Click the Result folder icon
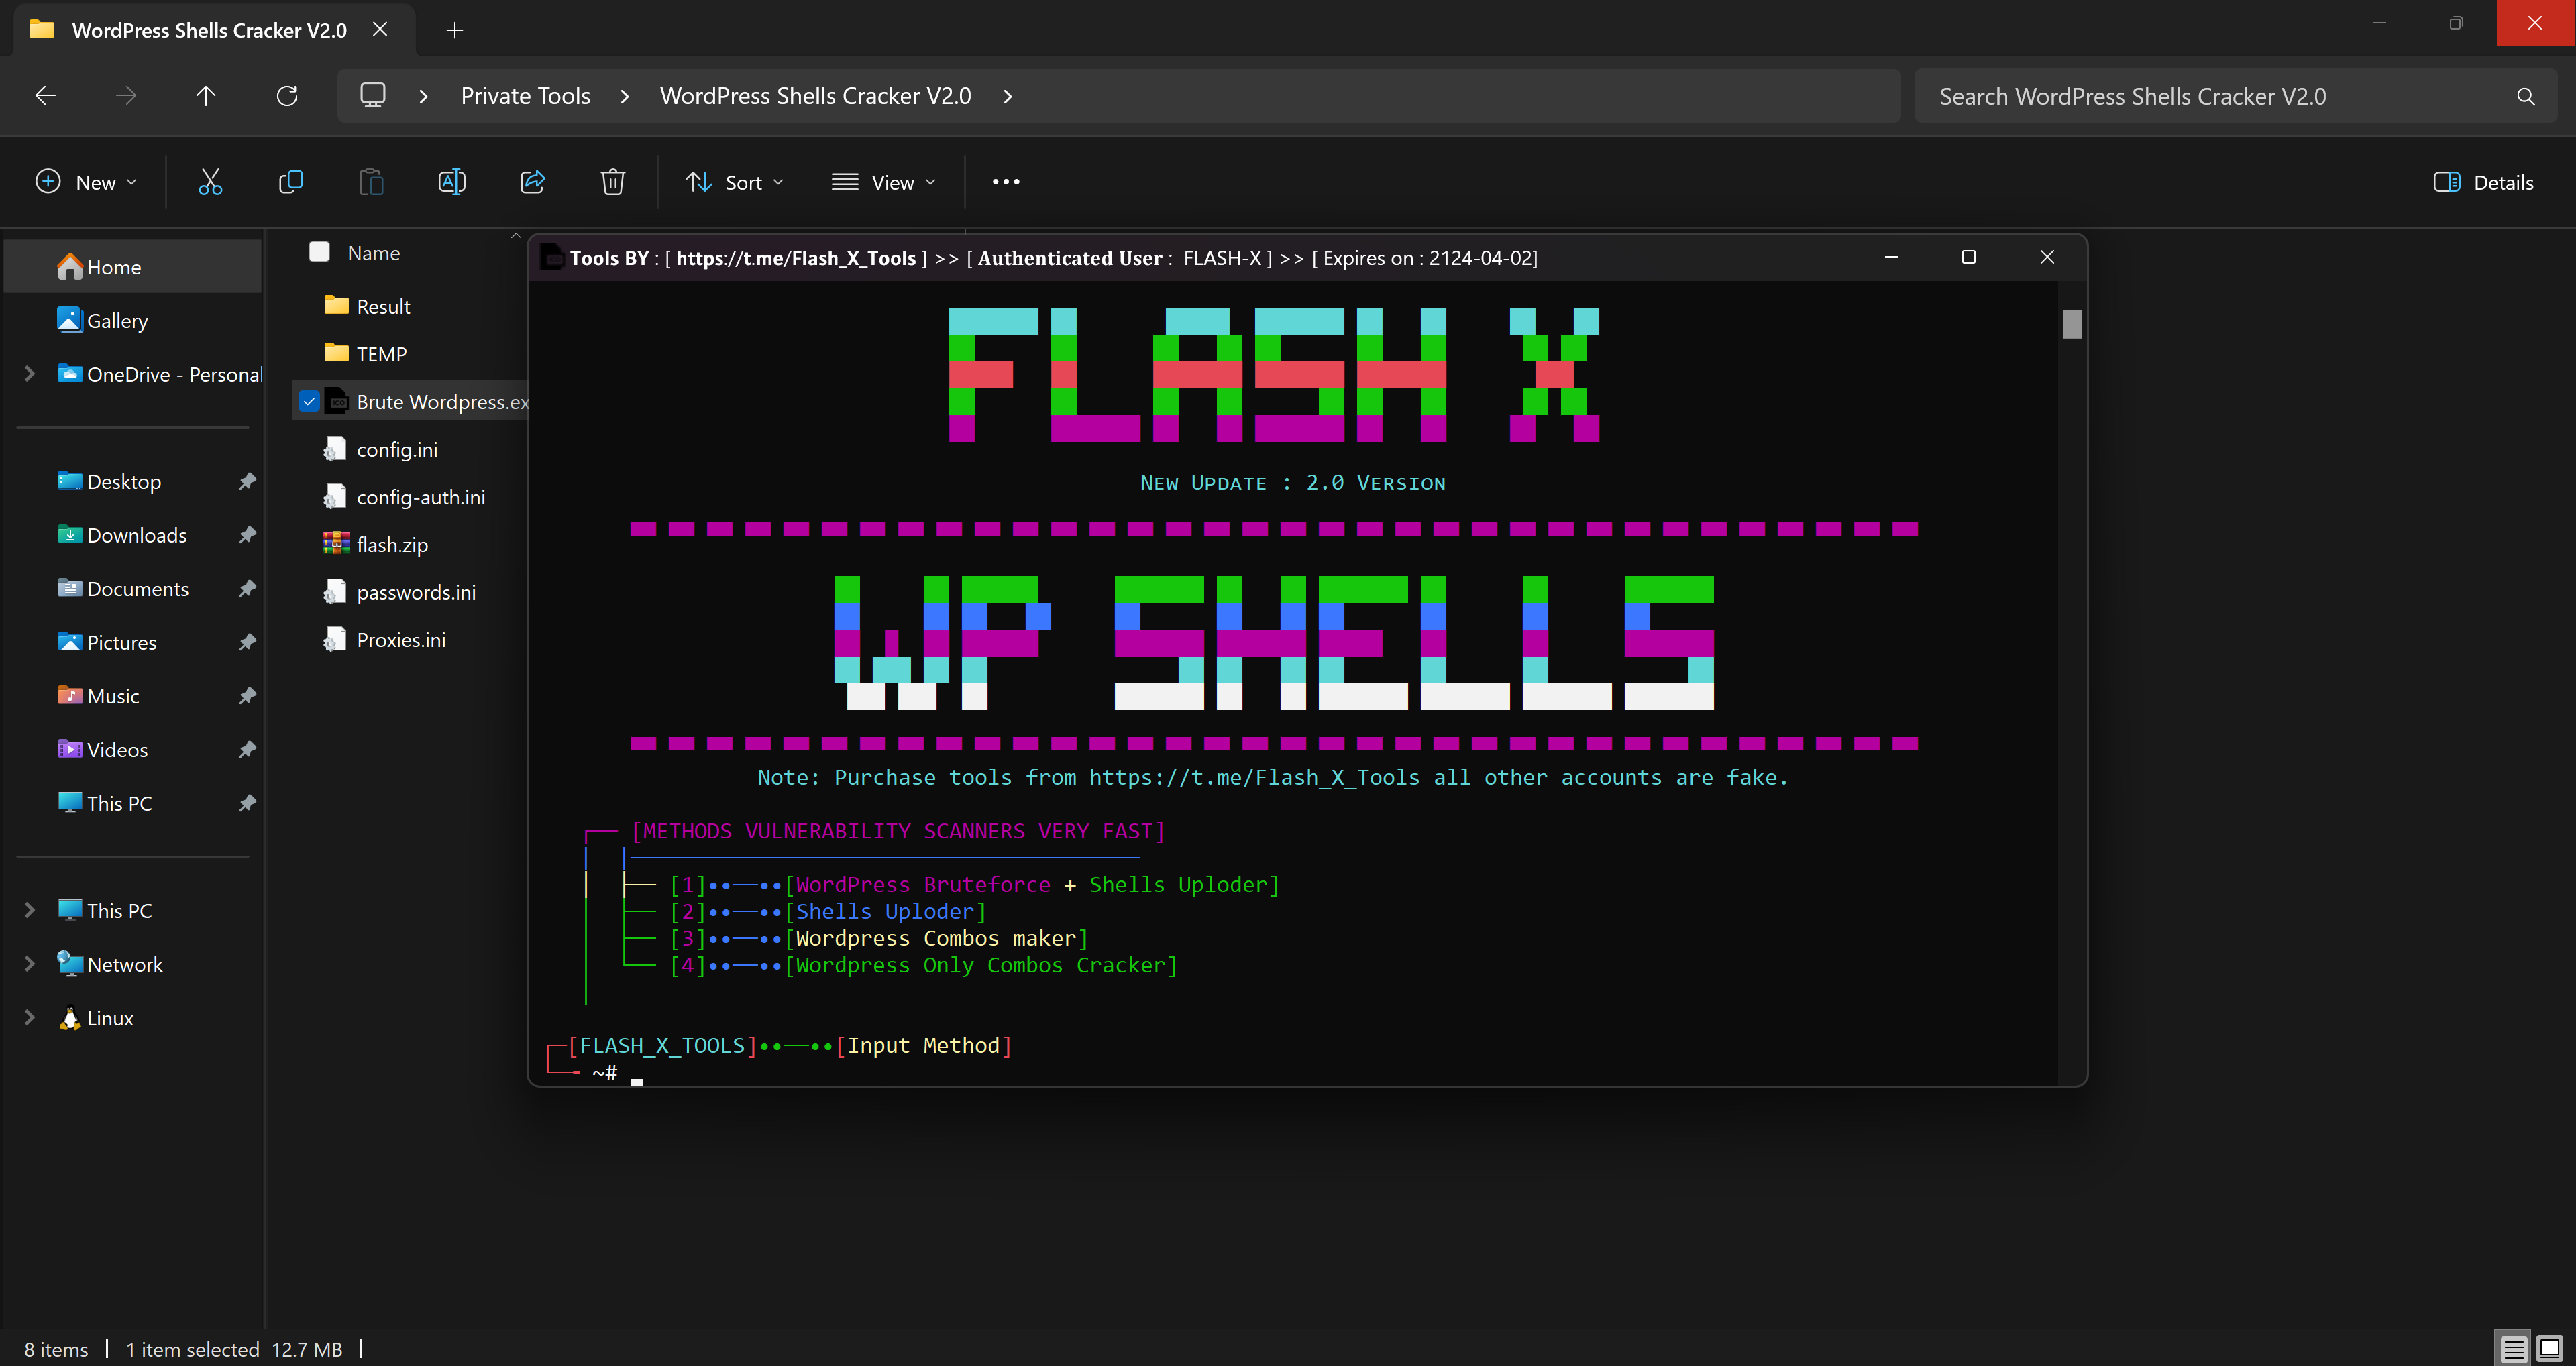Viewport: 2576px width, 1366px height. tap(336, 306)
